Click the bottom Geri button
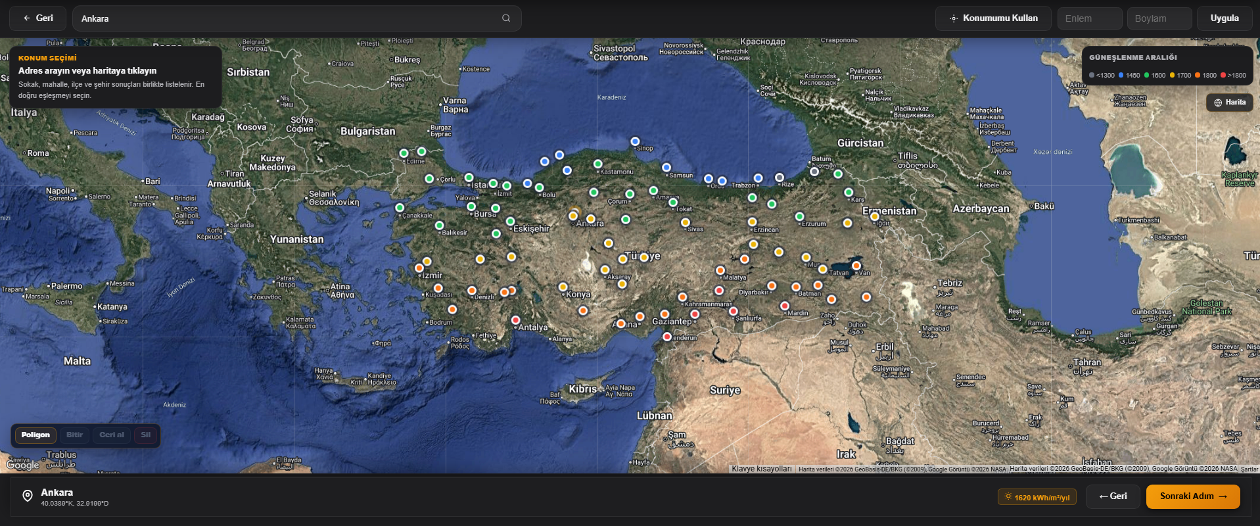1260x526 pixels. [x=1113, y=496]
